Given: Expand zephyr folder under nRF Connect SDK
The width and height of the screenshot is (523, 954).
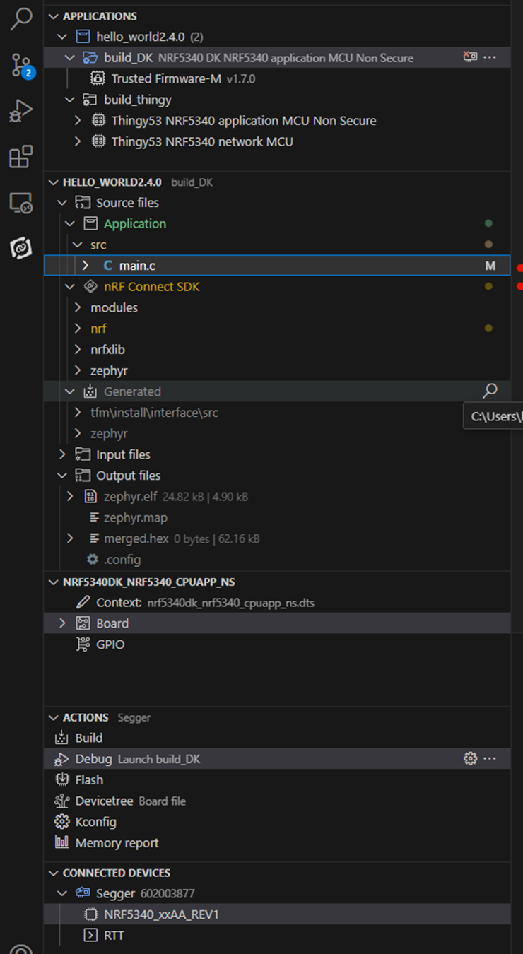Looking at the screenshot, I should coord(78,371).
